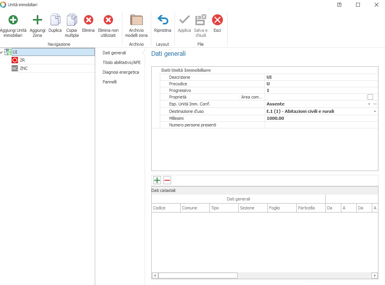Screen dimensions: 385x285
Task: Click the red Esci button
Action: pyautogui.click(x=217, y=20)
